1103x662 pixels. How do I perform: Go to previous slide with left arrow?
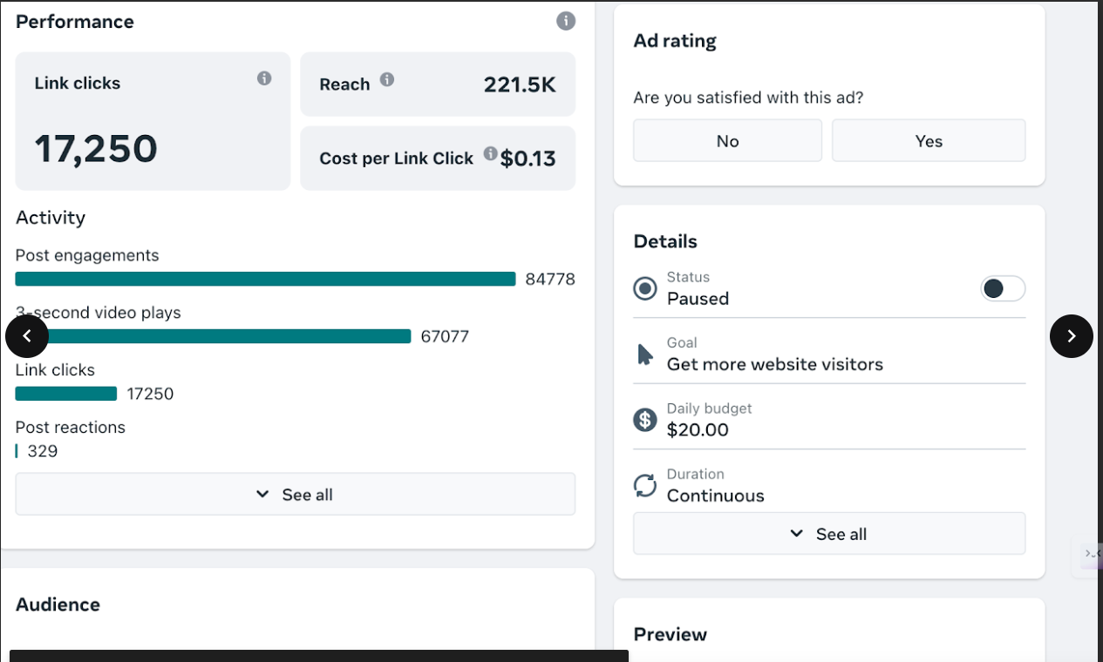point(27,336)
